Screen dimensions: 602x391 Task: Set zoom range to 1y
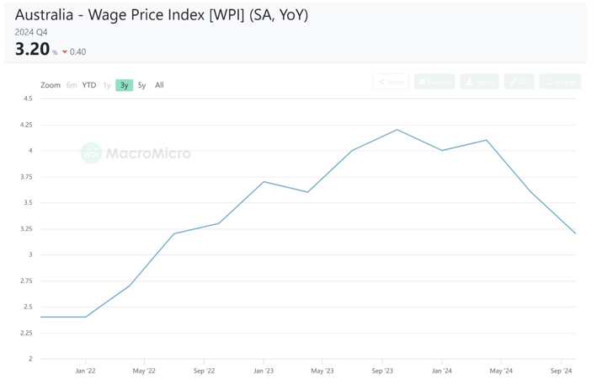(x=107, y=85)
